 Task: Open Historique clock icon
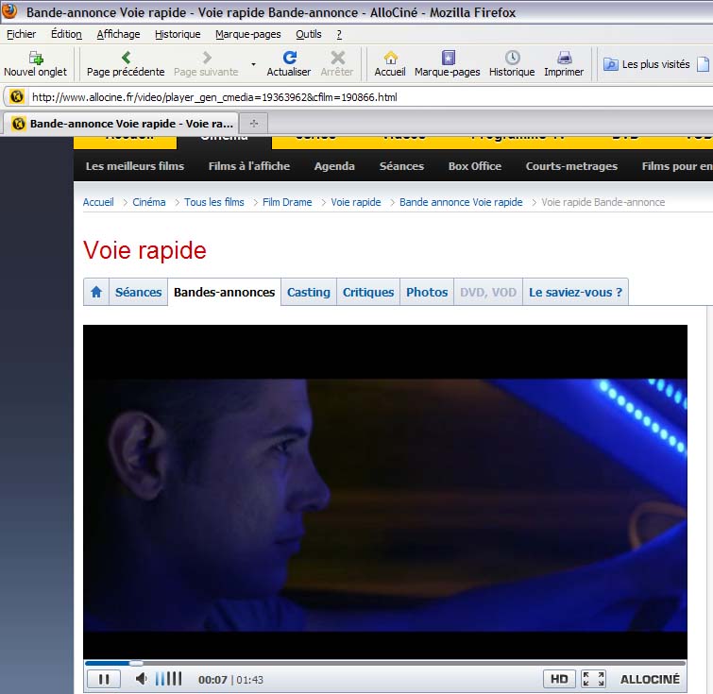click(512, 58)
